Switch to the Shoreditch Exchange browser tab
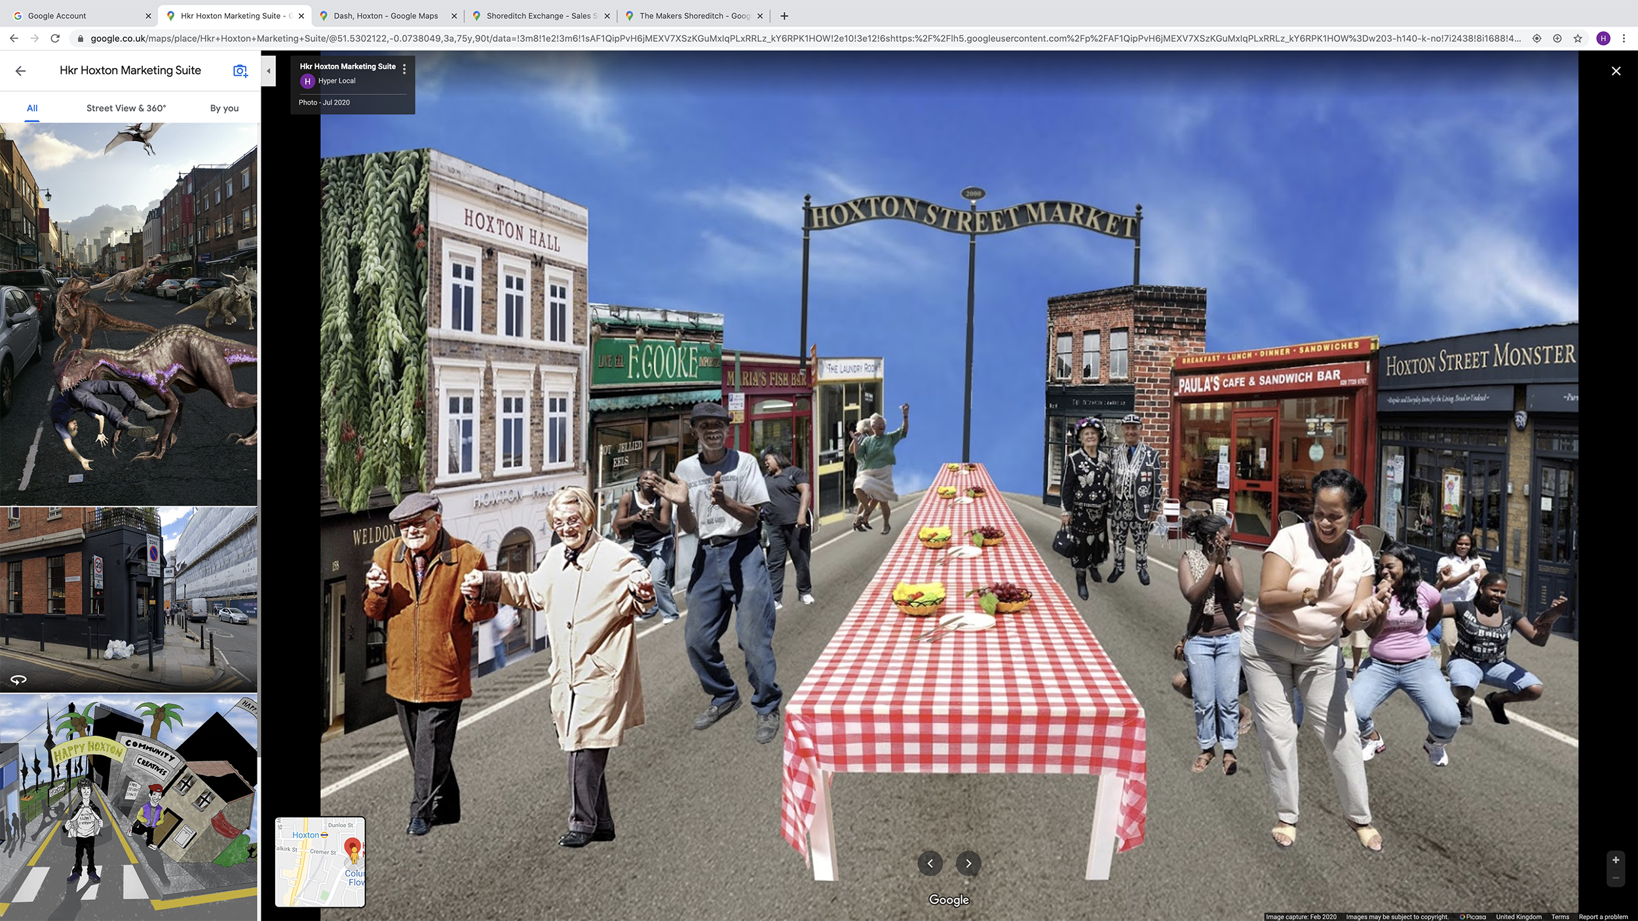 541,16
